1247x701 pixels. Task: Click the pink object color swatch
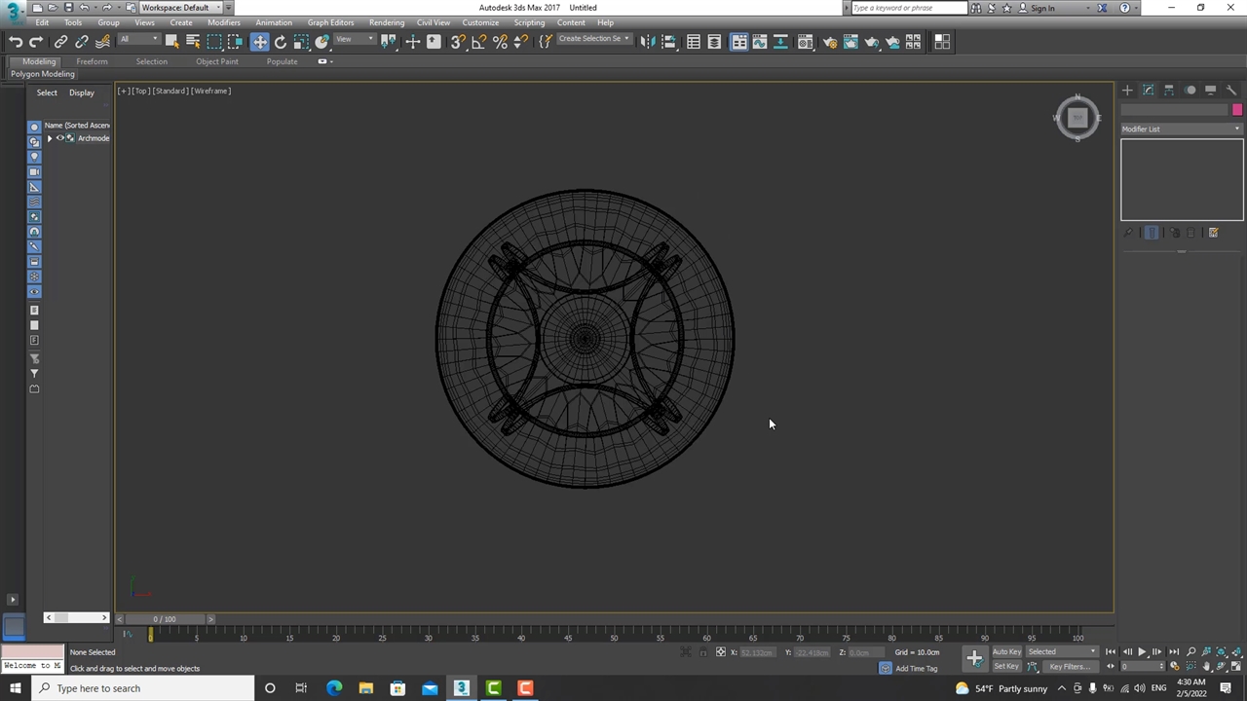[1237, 110]
